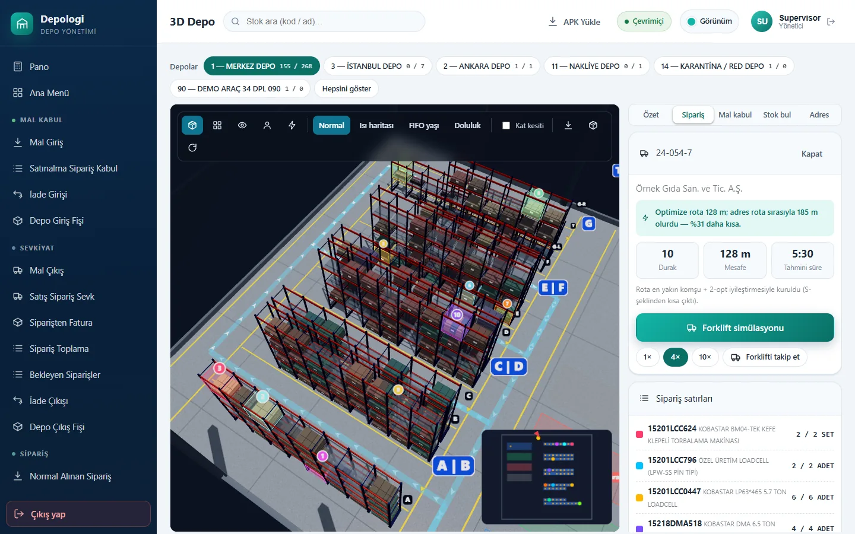Viewport: 855px width, 534px height.
Task: Select the 3 — İSTANBUL DEPO warehouse chip
Action: click(378, 66)
